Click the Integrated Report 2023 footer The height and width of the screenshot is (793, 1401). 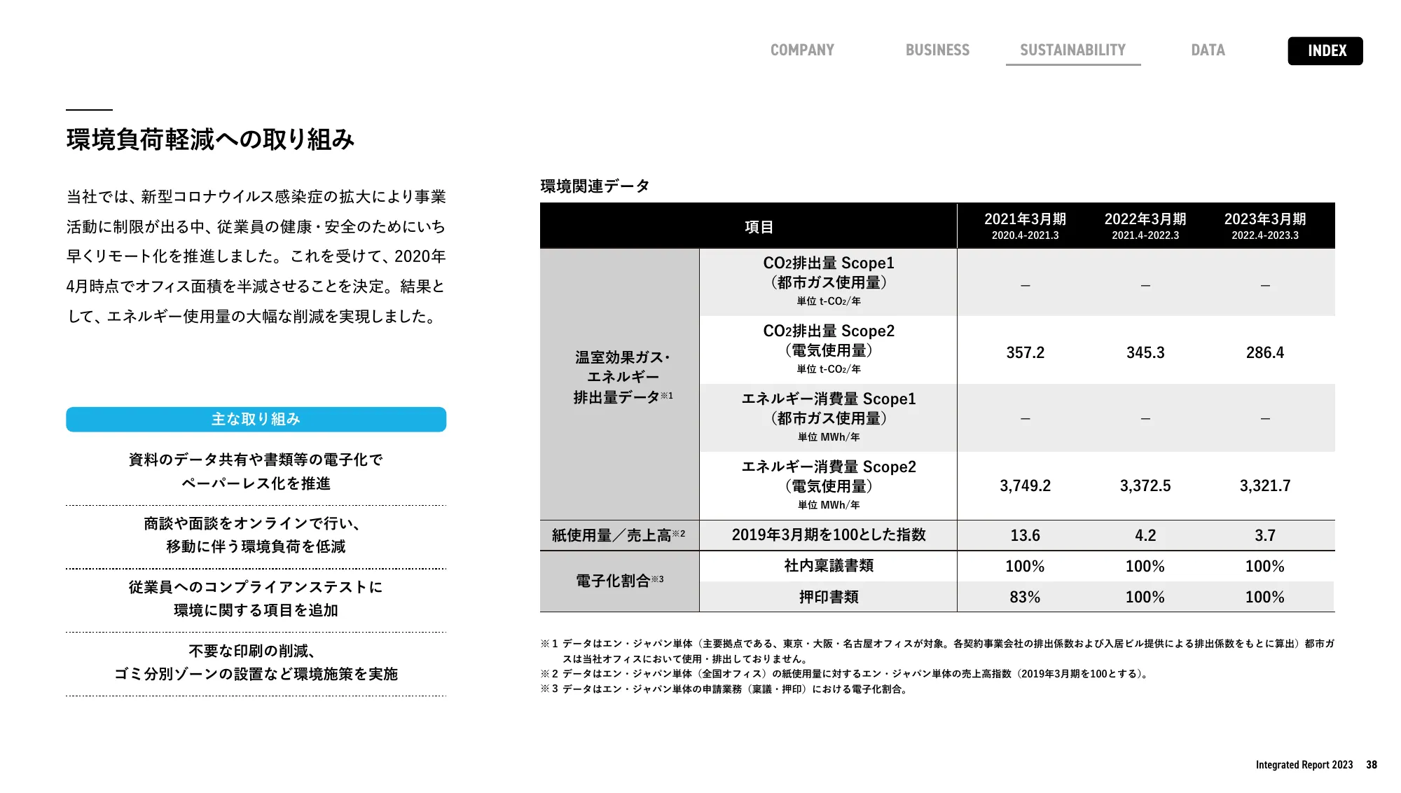click(x=1304, y=765)
